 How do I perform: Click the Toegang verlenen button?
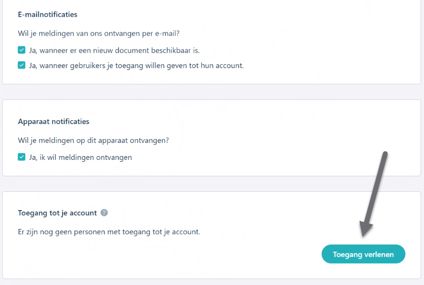coord(363,254)
